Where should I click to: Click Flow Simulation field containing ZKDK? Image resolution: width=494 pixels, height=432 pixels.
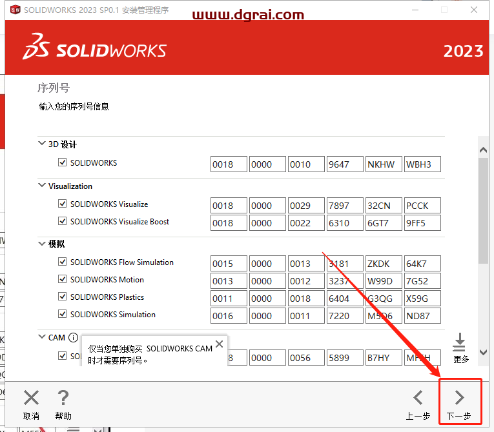pos(384,263)
